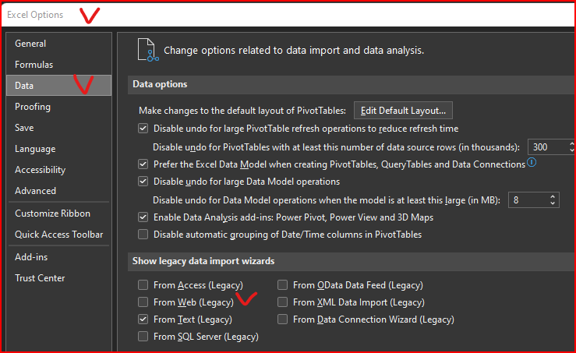Enable From XML Data Import (Legacy) wizard
Screen dimensions: 576x353
point(282,302)
